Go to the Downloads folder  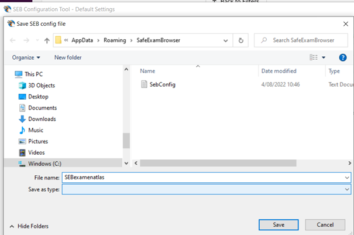coord(42,119)
